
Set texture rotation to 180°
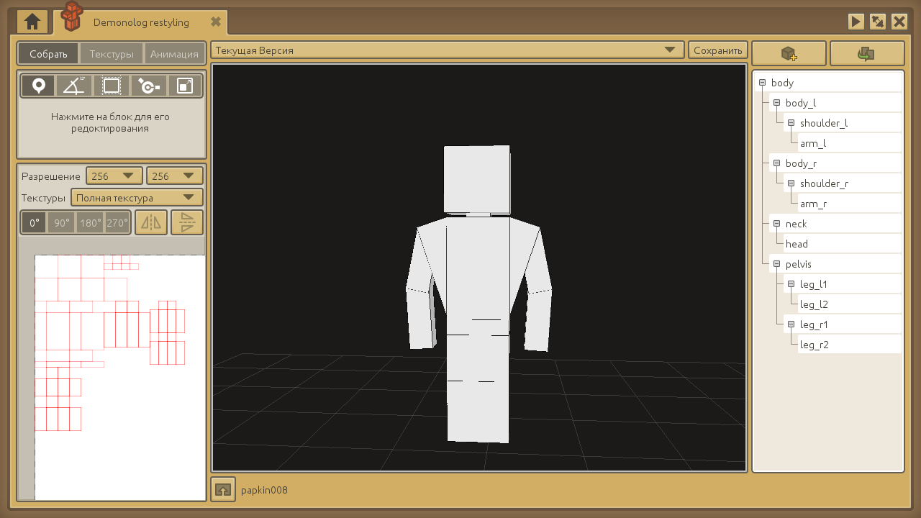(x=91, y=223)
